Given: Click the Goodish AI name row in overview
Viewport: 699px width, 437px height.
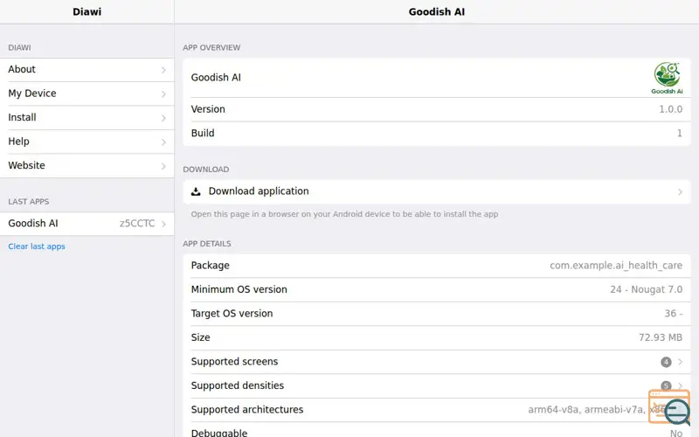Looking at the screenshot, I should point(436,78).
